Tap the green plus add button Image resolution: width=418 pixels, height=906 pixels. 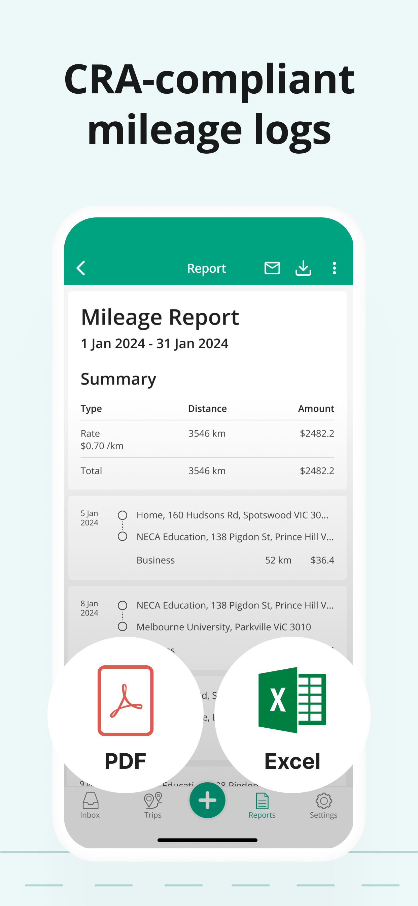[207, 800]
